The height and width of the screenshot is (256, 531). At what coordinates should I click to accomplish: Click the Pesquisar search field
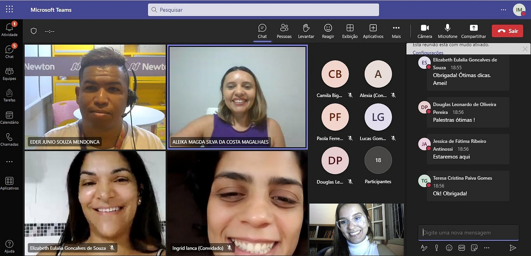pyautogui.click(x=263, y=10)
